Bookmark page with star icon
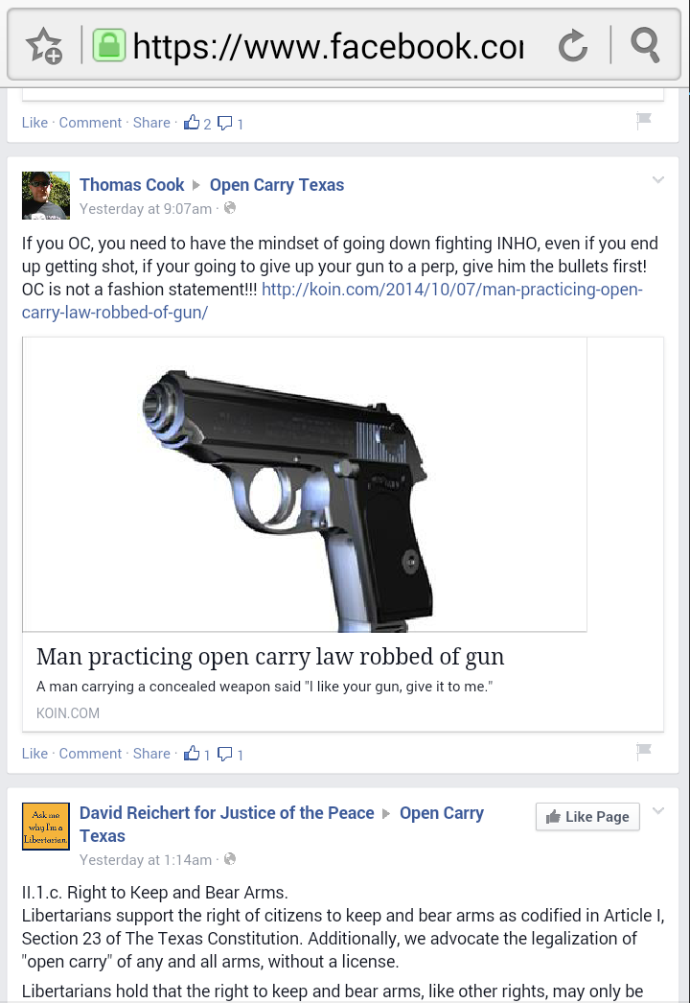This screenshot has height=1003, width=690. 44,45
